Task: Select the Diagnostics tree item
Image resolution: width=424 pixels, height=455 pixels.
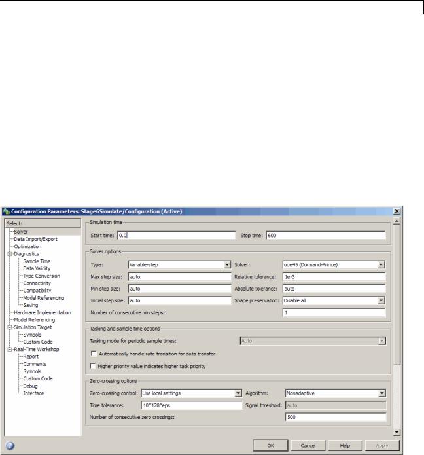Action: [26, 254]
